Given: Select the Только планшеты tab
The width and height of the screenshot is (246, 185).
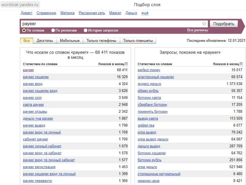Looking at the screenshot, I should [138, 41].
